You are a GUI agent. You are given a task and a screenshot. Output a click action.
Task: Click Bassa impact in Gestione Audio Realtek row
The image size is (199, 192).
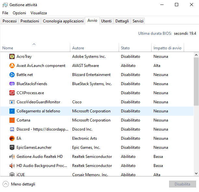click(158, 157)
